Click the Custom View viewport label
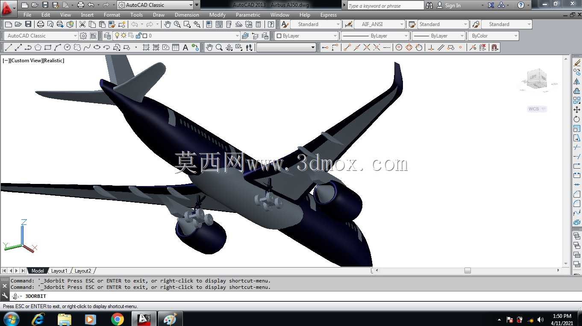 (26, 61)
